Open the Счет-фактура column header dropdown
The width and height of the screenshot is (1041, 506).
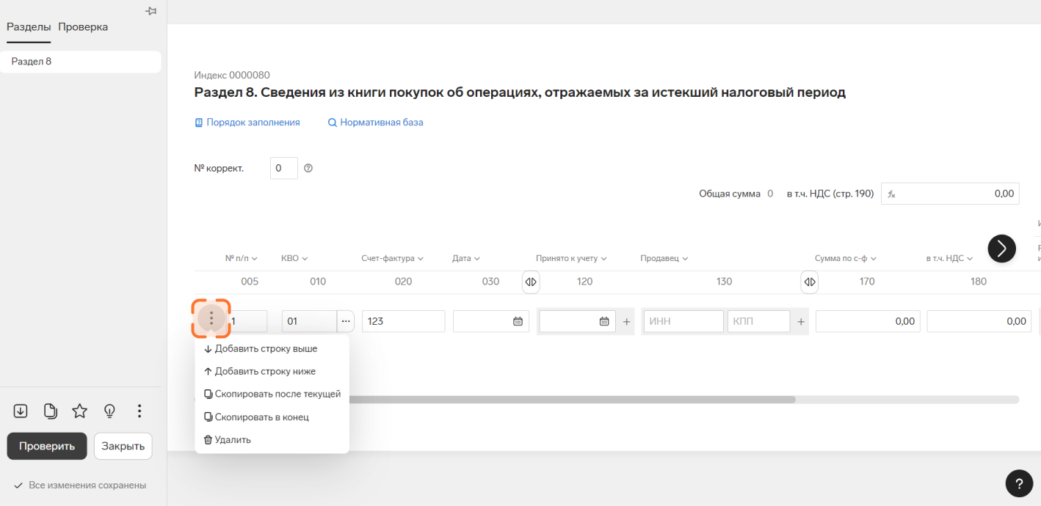(393, 258)
